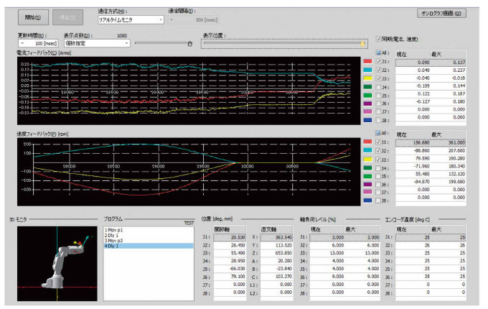This screenshot has height=309, width=488.
Task: Click the cyan J2 color swatch for current
Action: pos(367,70)
